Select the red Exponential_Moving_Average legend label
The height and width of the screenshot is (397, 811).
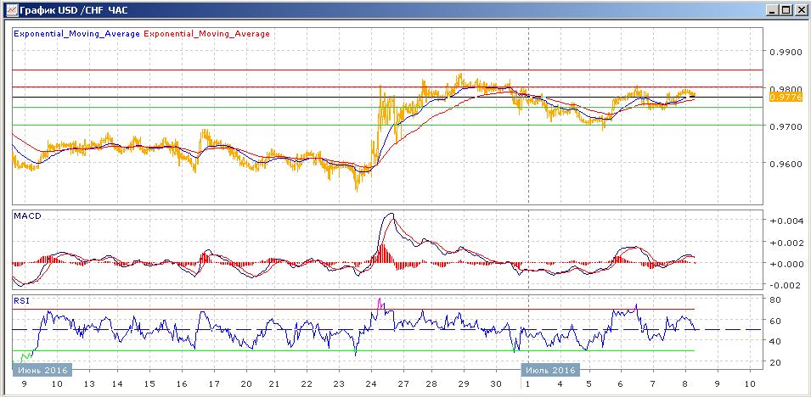click(x=207, y=34)
